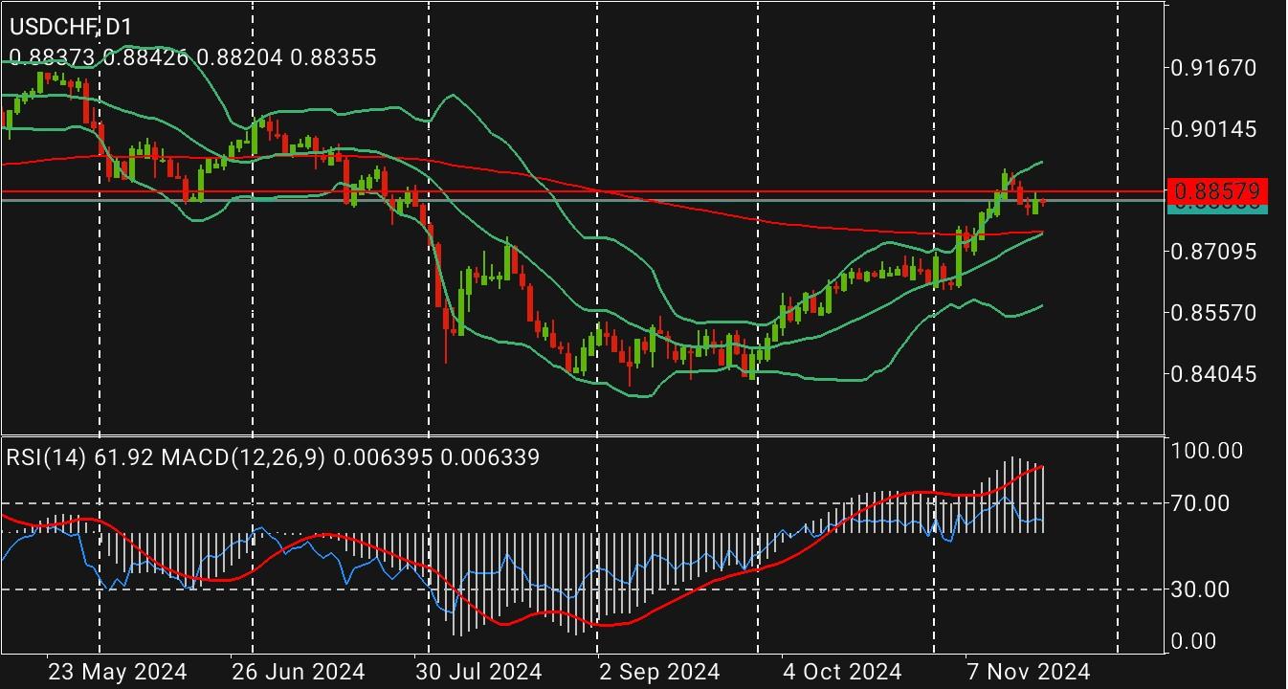Select the close price value 0.88355
The width and height of the screenshot is (1288, 689).
pos(333,57)
